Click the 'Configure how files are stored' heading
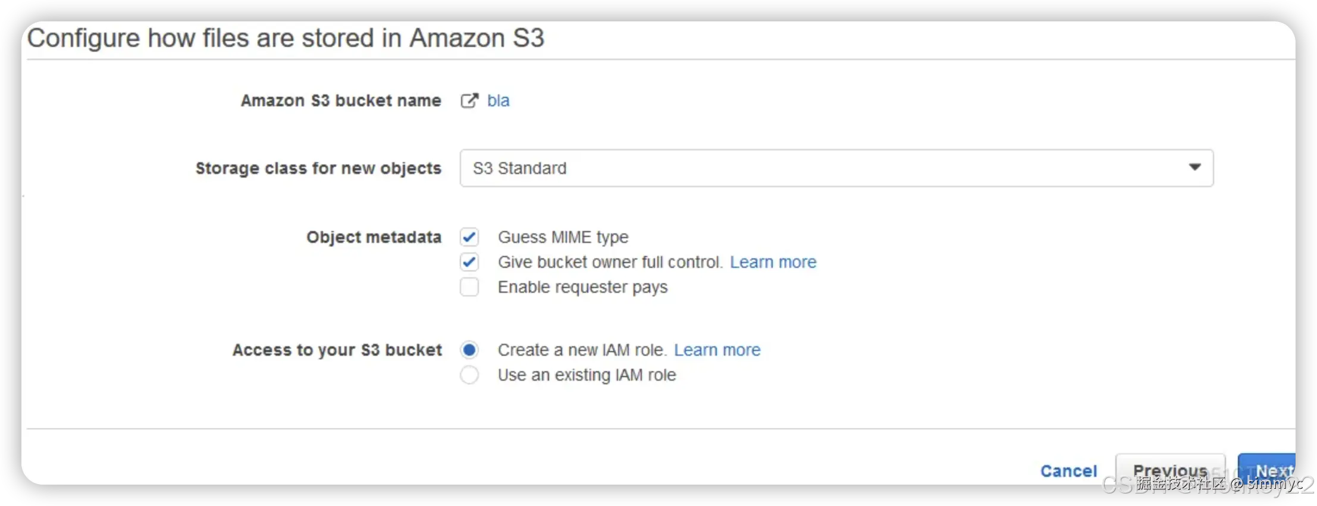The height and width of the screenshot is (506, 1317). click(x=286, y=38)
